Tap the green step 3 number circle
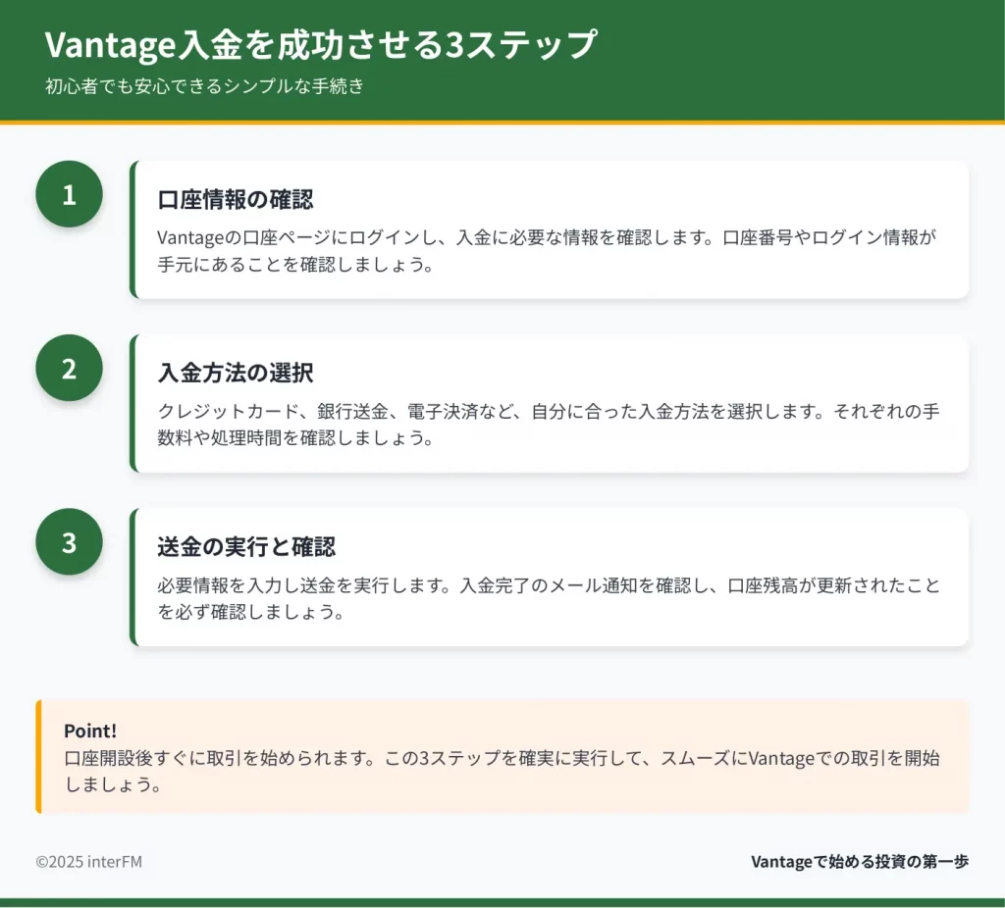The width and height of the screenshot is (1005, 908). coord(69,541)
